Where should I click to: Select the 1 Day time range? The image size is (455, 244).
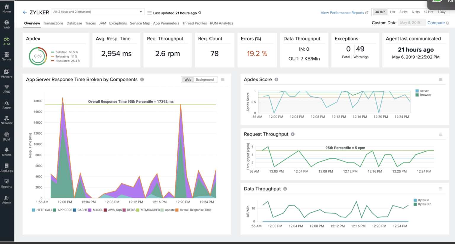442,12
